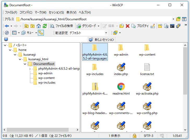Select the wp-blog-header file
The height and width of the screenshot is (140, 190).
tap(95, 108)
